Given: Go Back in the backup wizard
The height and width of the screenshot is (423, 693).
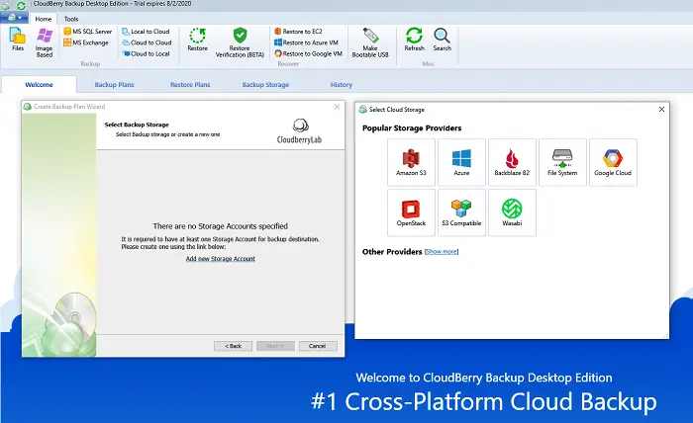Looking at the screenshot, I should (x=233, y=346).
